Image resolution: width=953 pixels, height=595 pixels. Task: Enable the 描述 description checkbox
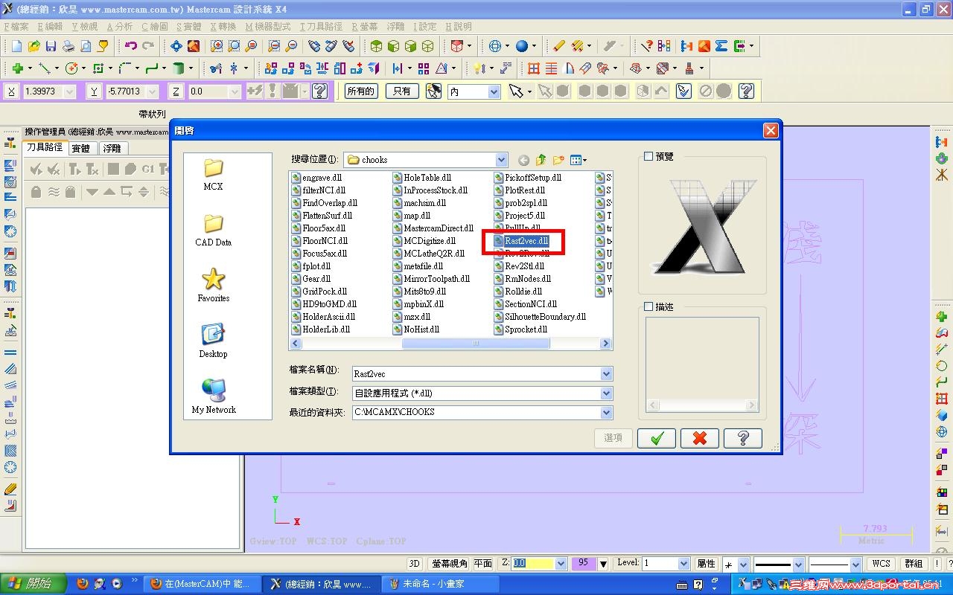click(x=648, y=306)
